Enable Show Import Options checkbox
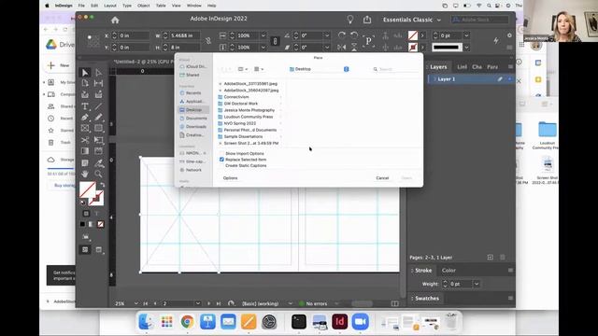The width and height of the screenshot is (598, 336). click(221, 153)
